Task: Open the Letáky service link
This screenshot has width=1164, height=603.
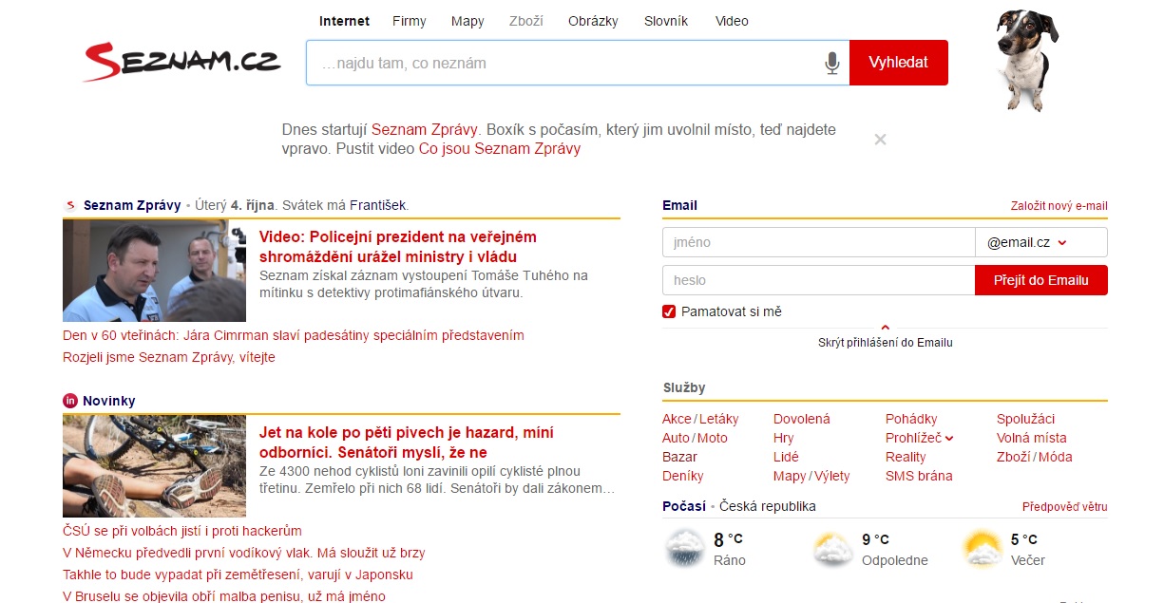Action: tap(718, 419)
